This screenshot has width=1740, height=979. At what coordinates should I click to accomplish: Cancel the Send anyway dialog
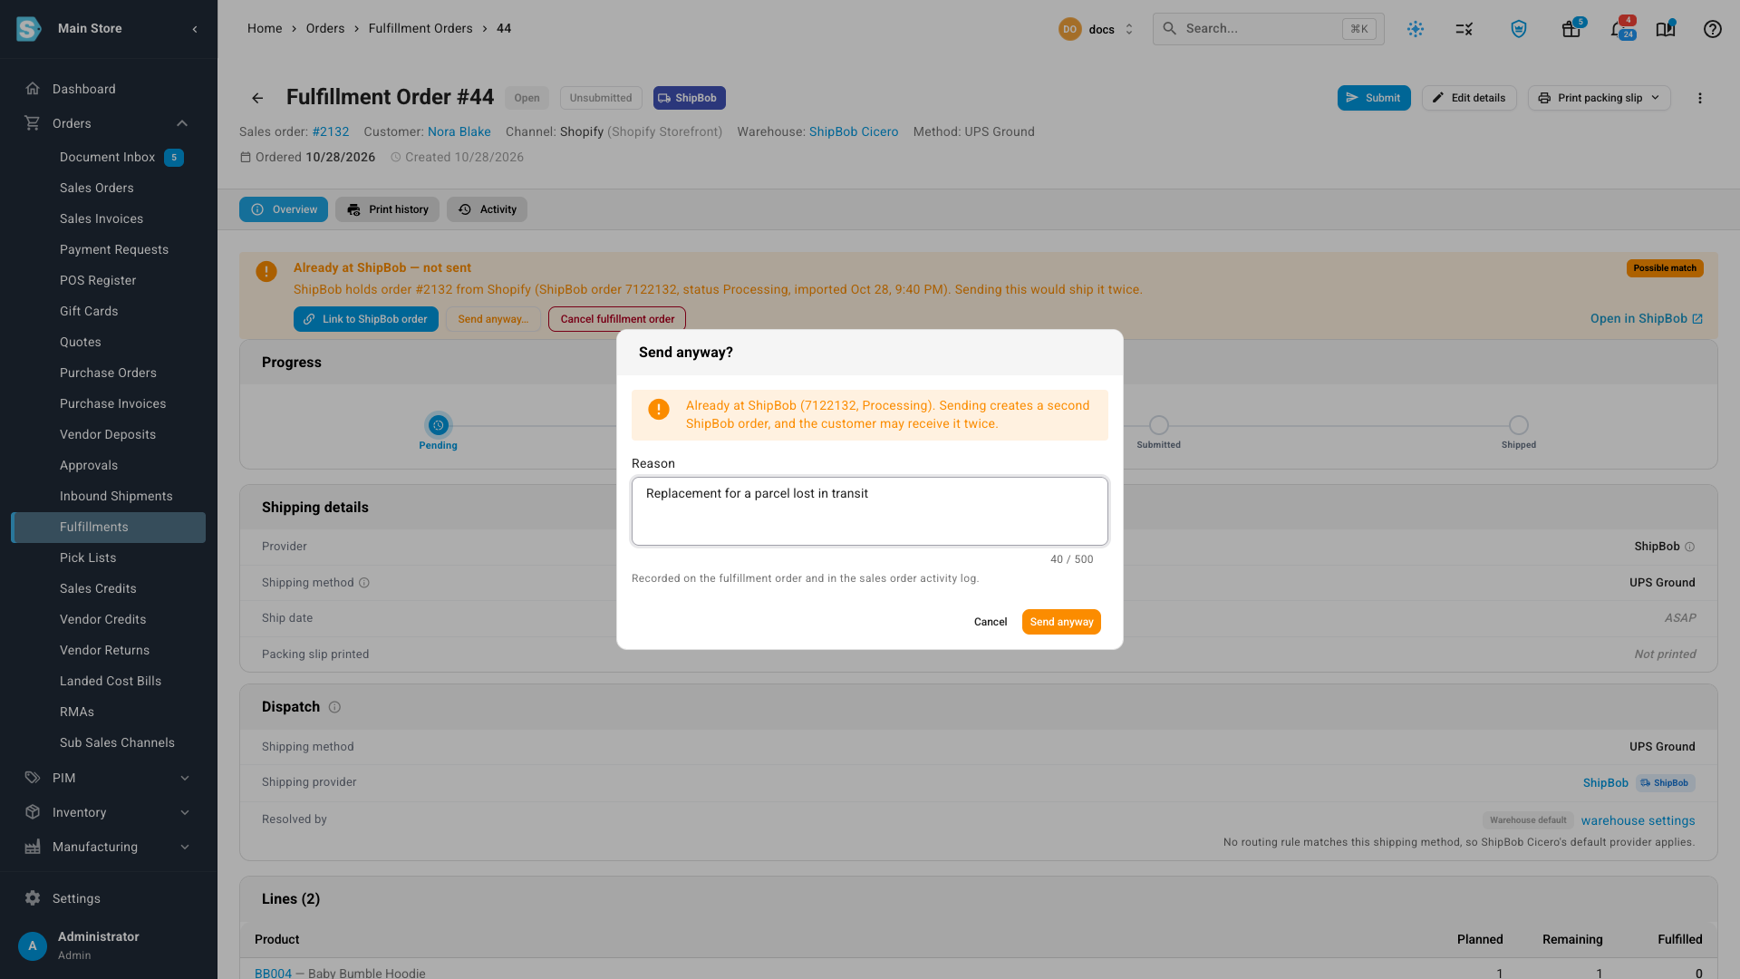click(x=991, y=622)
